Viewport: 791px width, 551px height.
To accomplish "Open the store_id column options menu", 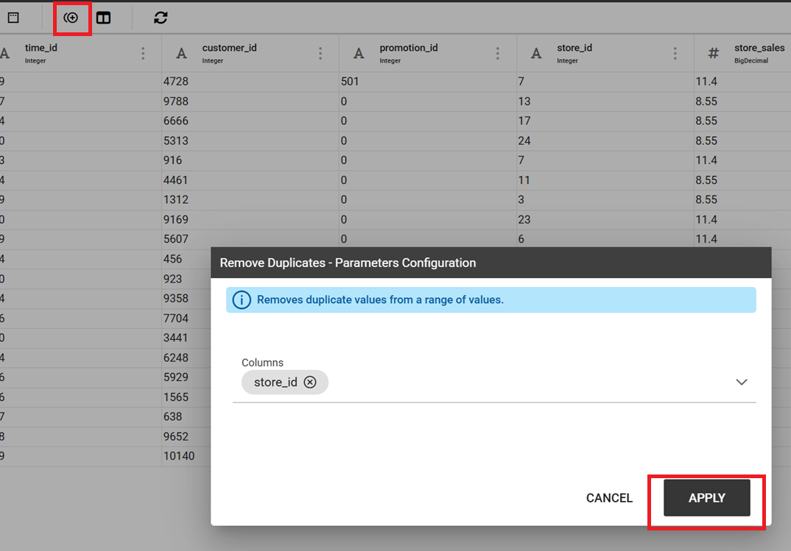I will coord(675,54).
